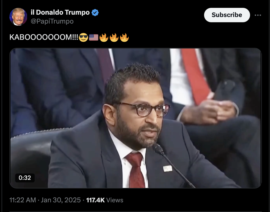Click the Views label after the count
This screenshot has height=212, width=270.
[115, 200]
